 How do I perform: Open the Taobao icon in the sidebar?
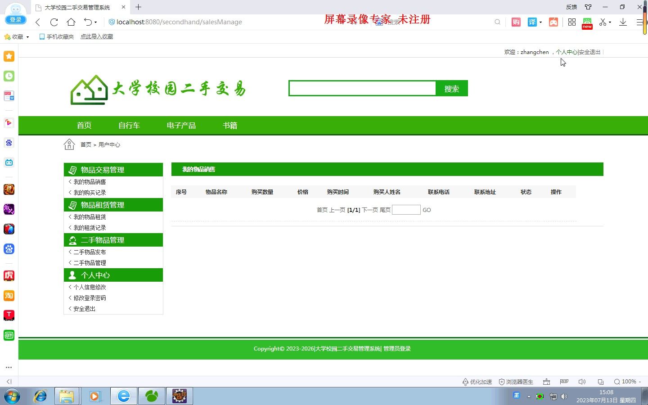click(x=9, y=296)
